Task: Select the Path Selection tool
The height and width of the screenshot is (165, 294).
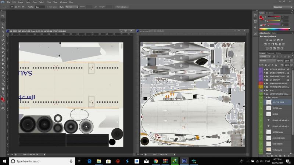Action: pos(3,80)
